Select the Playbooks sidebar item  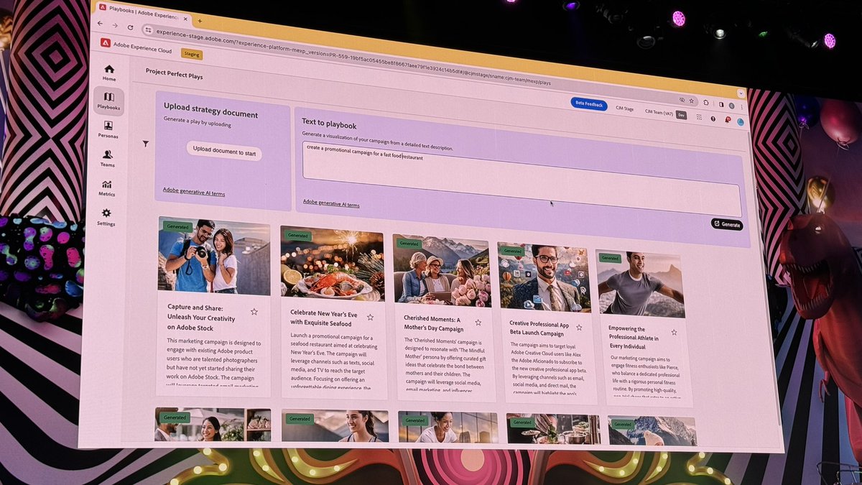[x=108, y=101]
